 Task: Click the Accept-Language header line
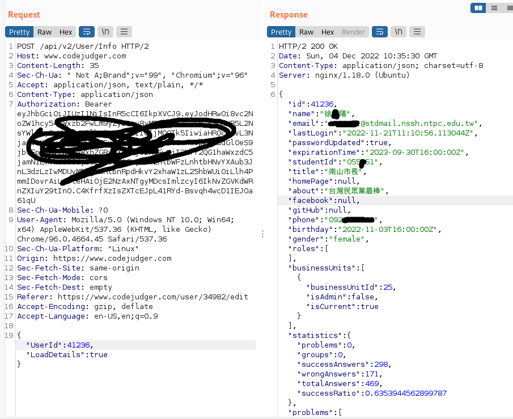point(87,316)
